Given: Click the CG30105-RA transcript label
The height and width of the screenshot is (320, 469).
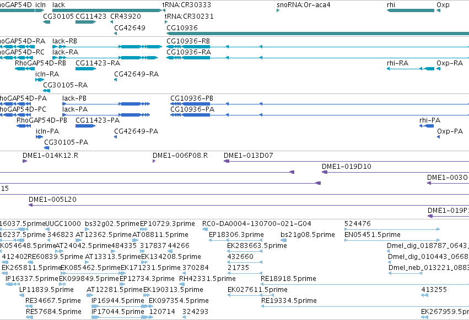Looking at the screenshot, I should pos(65,85).
